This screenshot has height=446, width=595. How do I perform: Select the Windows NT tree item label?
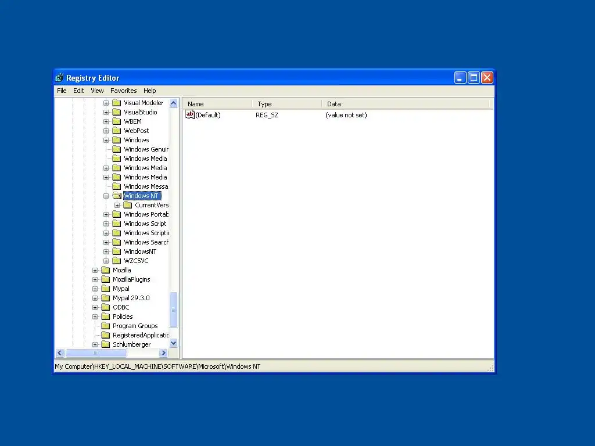pos(142,196)
